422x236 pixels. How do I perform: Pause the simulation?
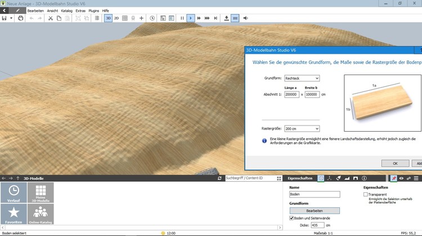182,18
